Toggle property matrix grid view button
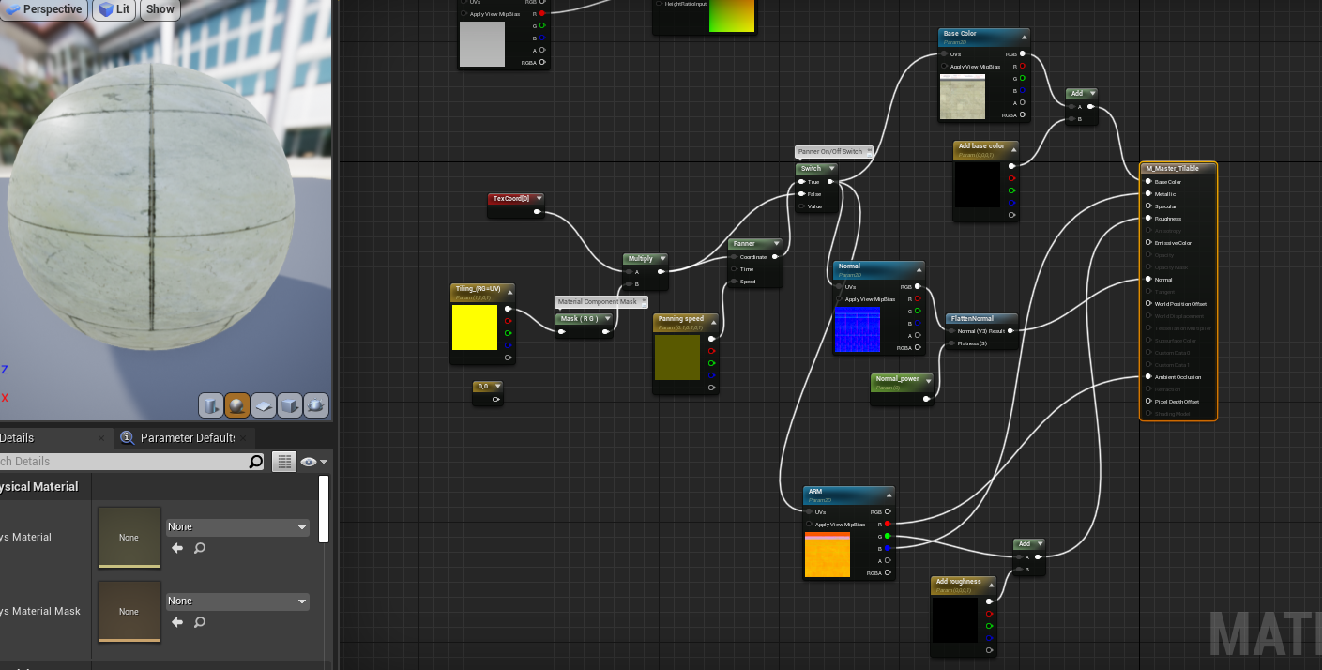The width and height of the screenshot is (1322, 670). 284,462
